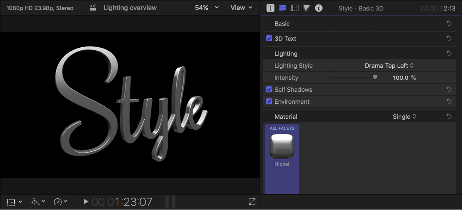Screen dimensions: 462x210
Task: Open the Title inspector lines icon
Action: 283,8
